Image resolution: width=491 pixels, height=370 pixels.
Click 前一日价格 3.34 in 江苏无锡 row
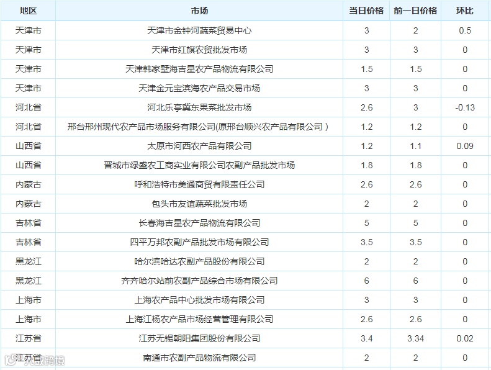pos(415,339)
